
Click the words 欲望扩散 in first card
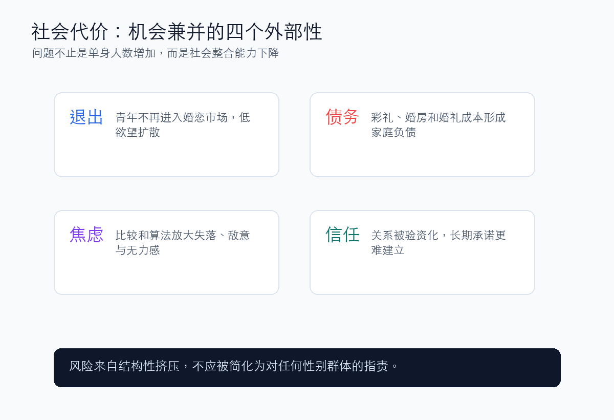pyautogui.click(x=138, y=133)
